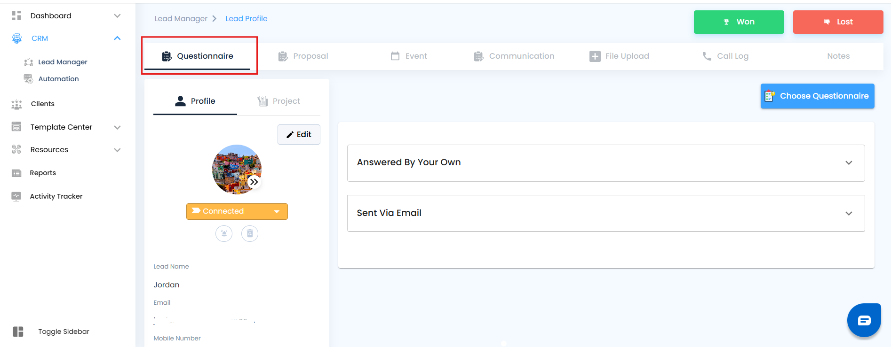Click the snooze bell icon under Connected
Image resolution: width=891 pixels, height=347 pixels.
tap(224, 233)
